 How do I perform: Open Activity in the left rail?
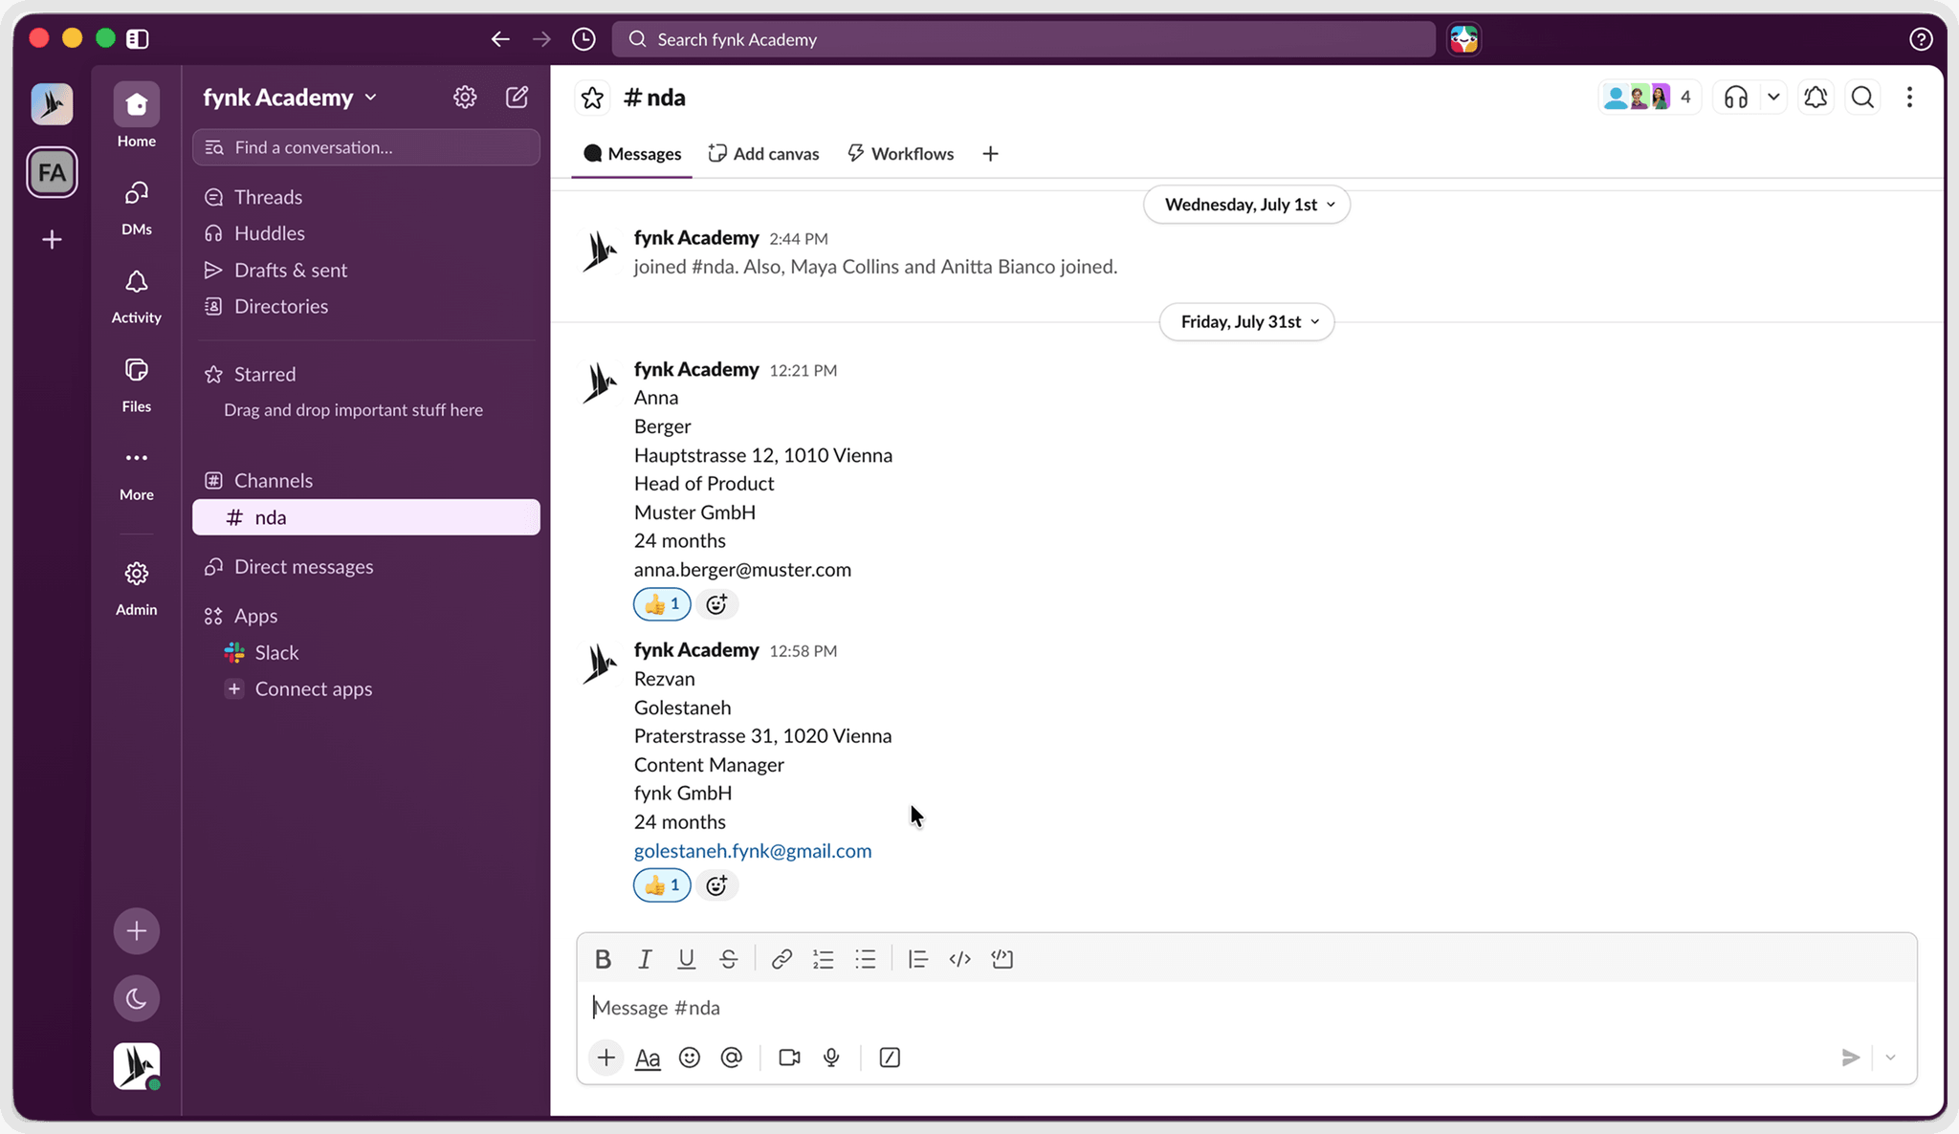coord(137,295)
